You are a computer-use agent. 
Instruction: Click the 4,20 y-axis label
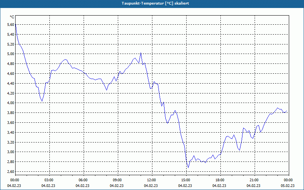click(x=11, y=93)
